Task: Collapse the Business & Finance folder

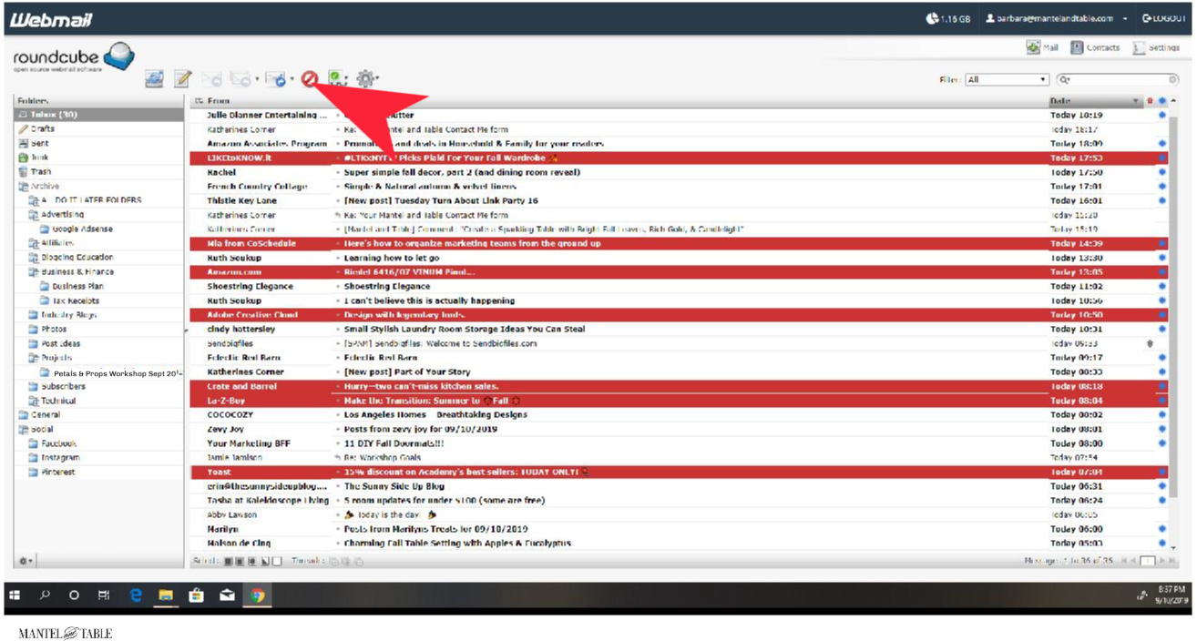Action: (33, 272)
